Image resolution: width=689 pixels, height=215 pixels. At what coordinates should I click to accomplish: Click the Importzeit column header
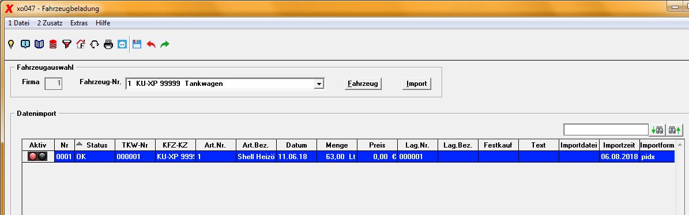coord(620,145)
